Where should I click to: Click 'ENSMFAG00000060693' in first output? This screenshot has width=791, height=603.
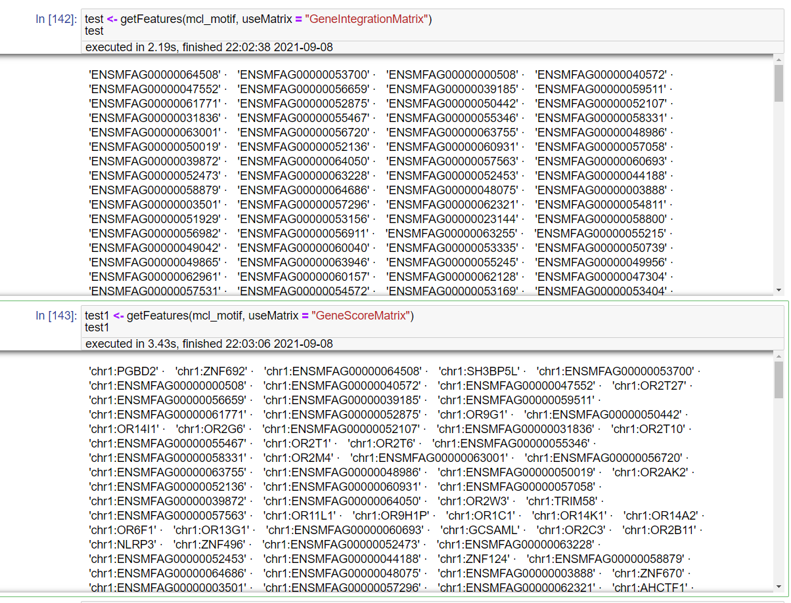(601, 161)
